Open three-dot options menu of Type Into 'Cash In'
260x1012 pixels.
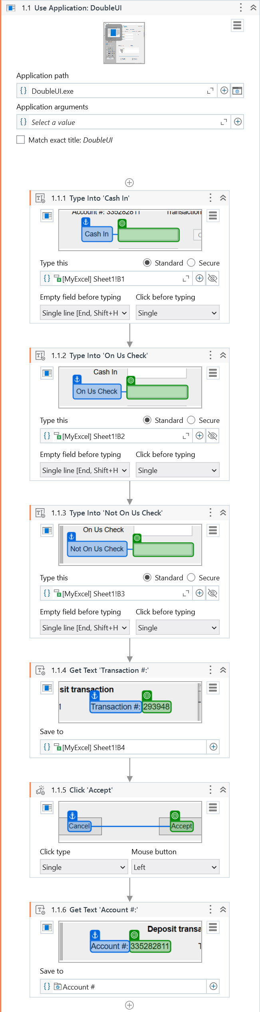point(210,198)
